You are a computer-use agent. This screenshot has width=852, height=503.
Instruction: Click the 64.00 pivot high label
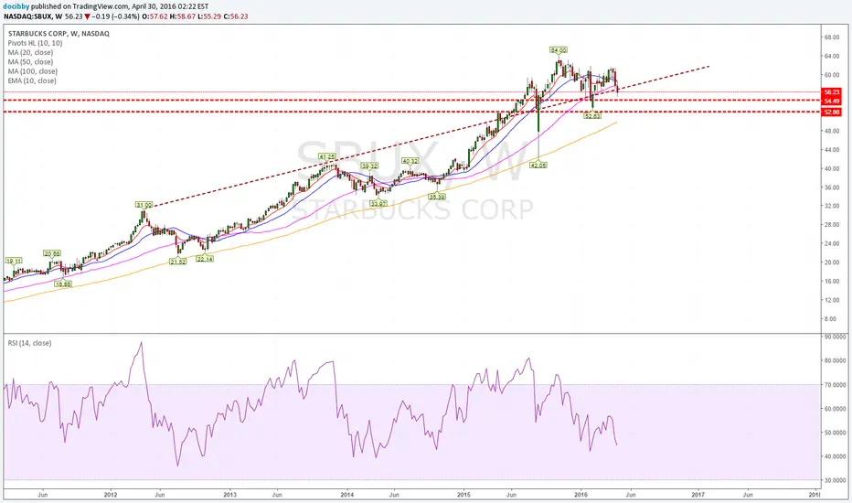coord(558,50)
